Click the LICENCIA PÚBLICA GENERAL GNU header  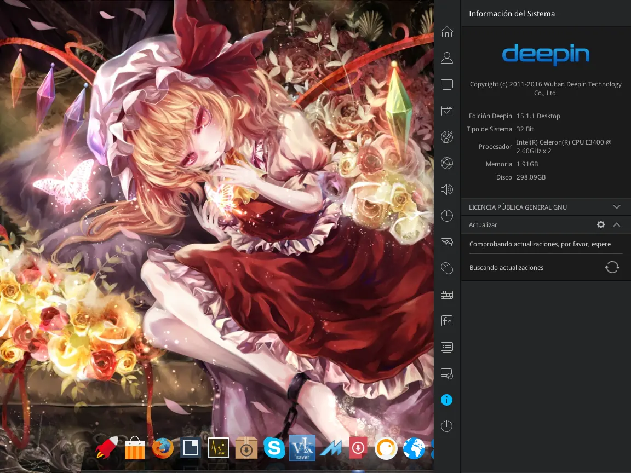click(x=546, y=207)
